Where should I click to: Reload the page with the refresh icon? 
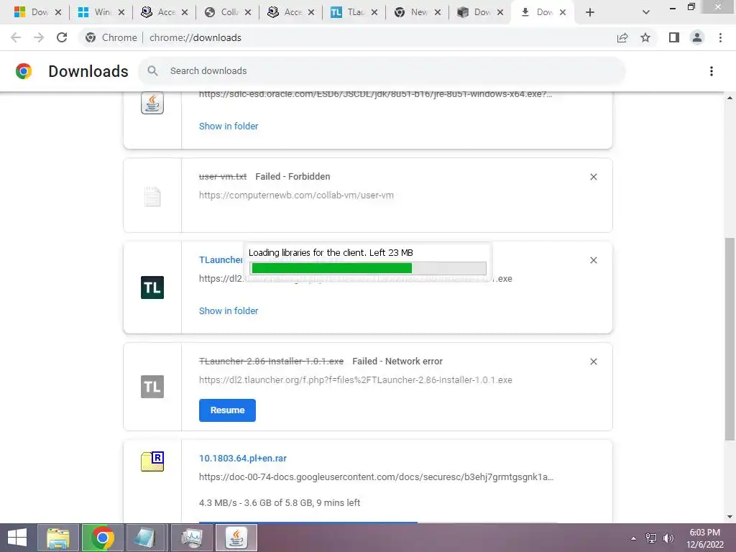click(x=62, y=37)
